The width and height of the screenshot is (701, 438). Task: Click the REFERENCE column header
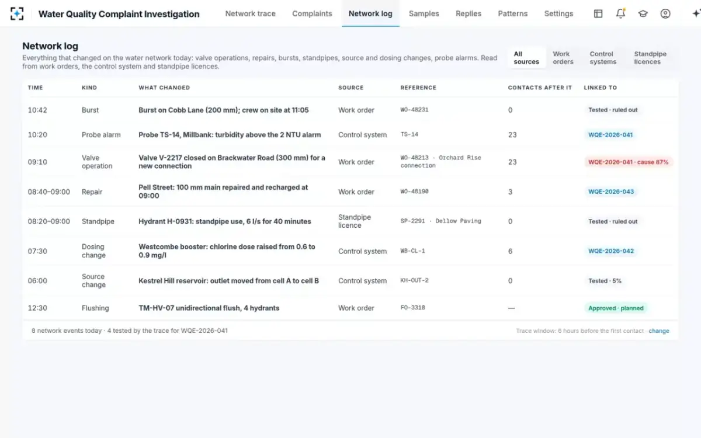click(x=418, y=88)
